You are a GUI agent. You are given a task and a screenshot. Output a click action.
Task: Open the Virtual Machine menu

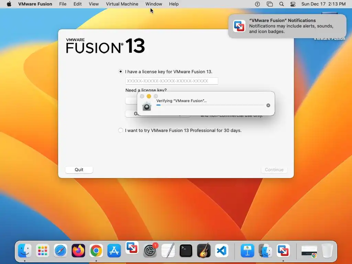click(x=122, y=4)
